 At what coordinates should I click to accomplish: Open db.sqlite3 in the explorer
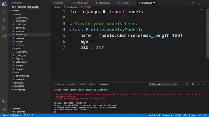pos(19,86)
